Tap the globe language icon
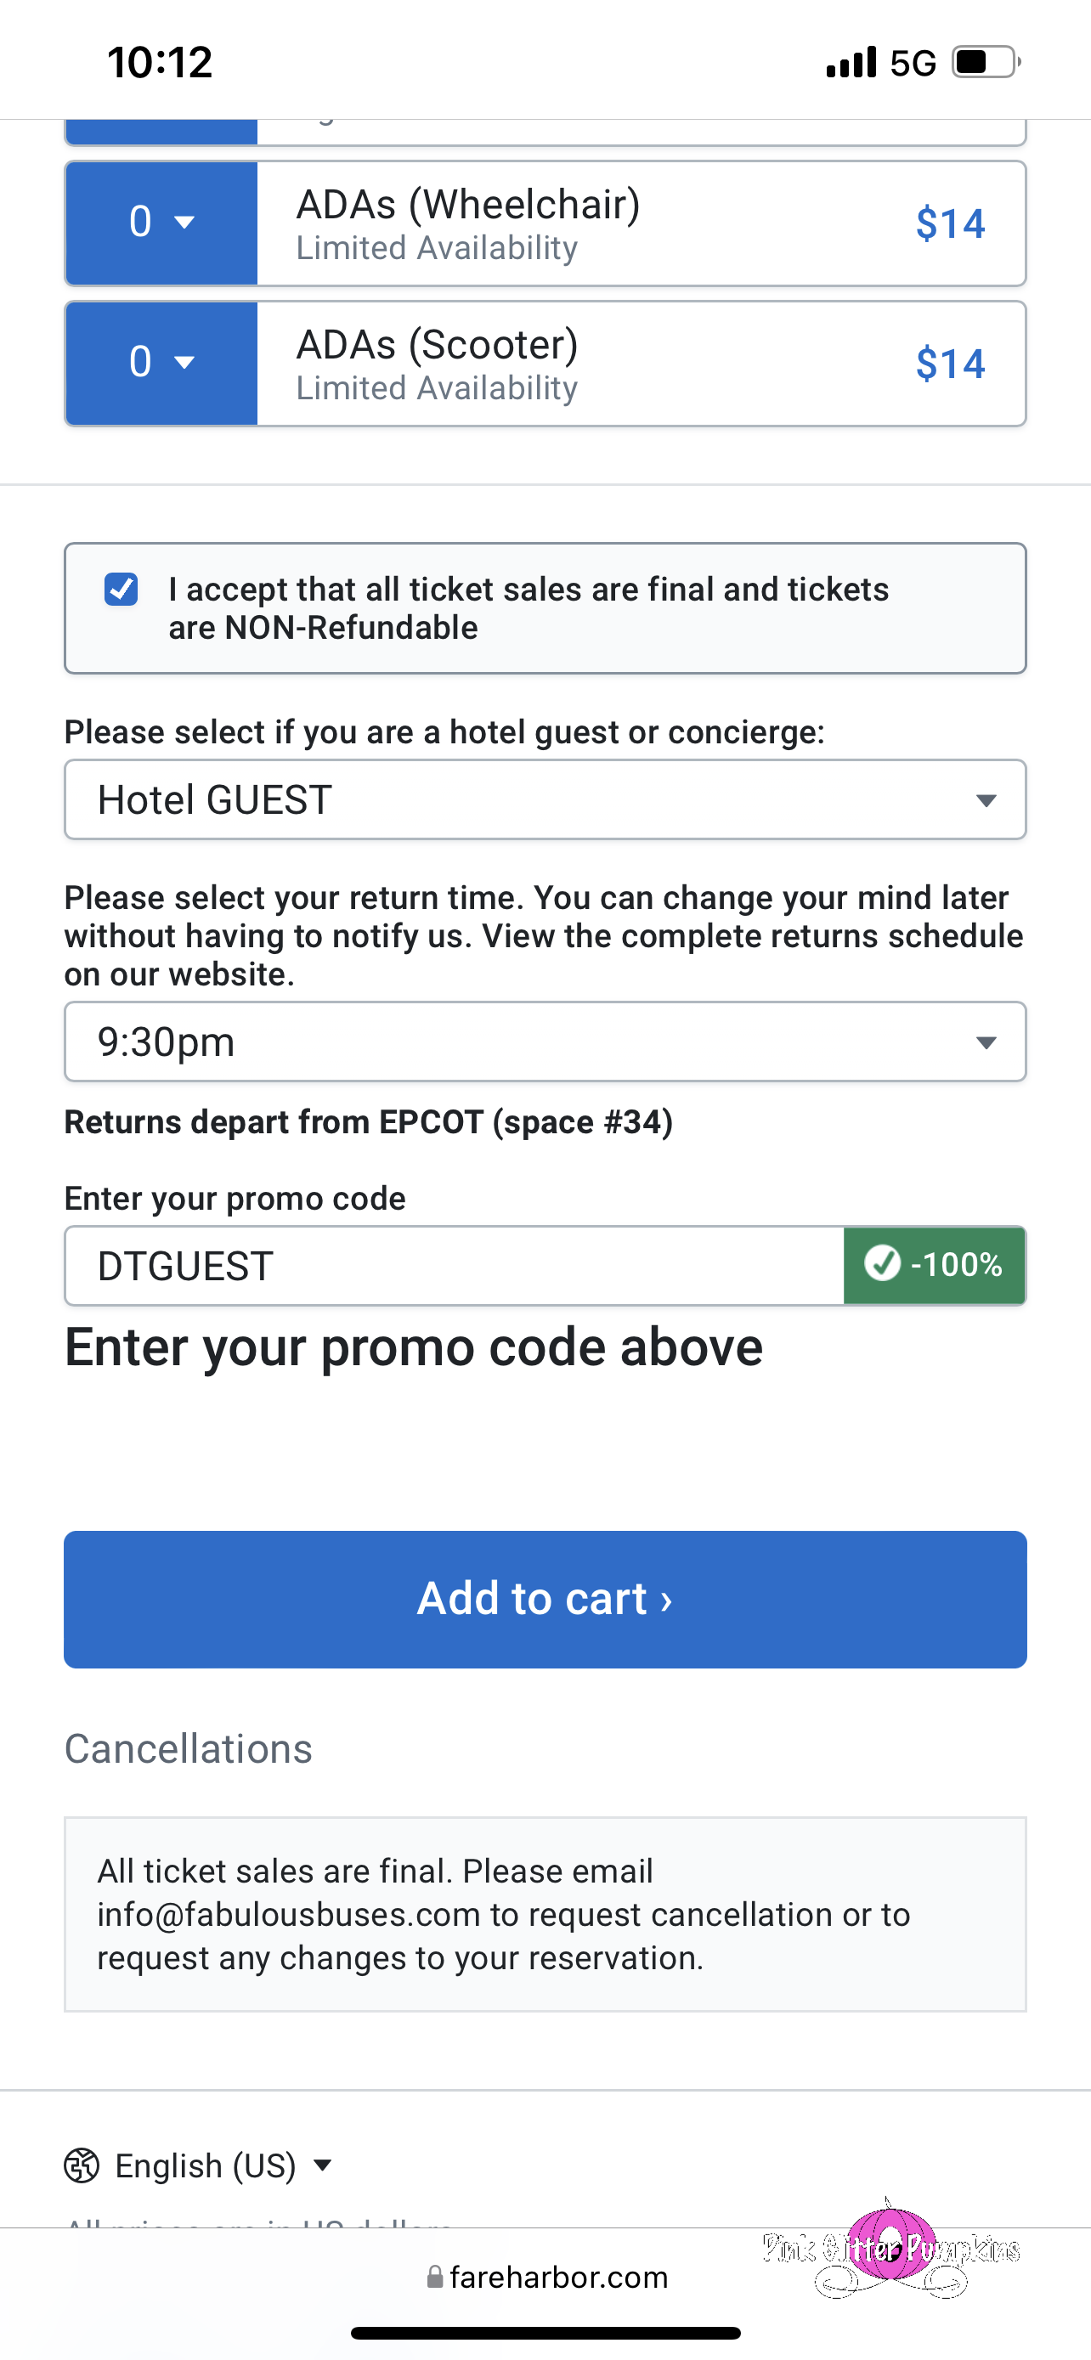The height and width of the screenshot is (2360, 1091). pyautogui.click(x=82, y=2165)
